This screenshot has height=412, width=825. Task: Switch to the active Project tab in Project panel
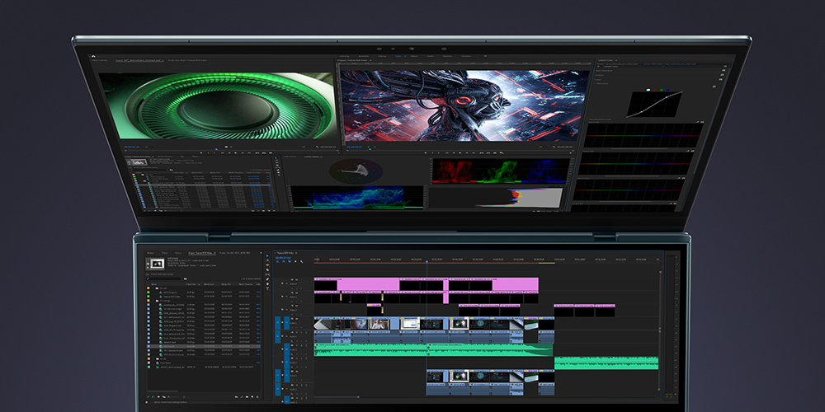[200, 253]
